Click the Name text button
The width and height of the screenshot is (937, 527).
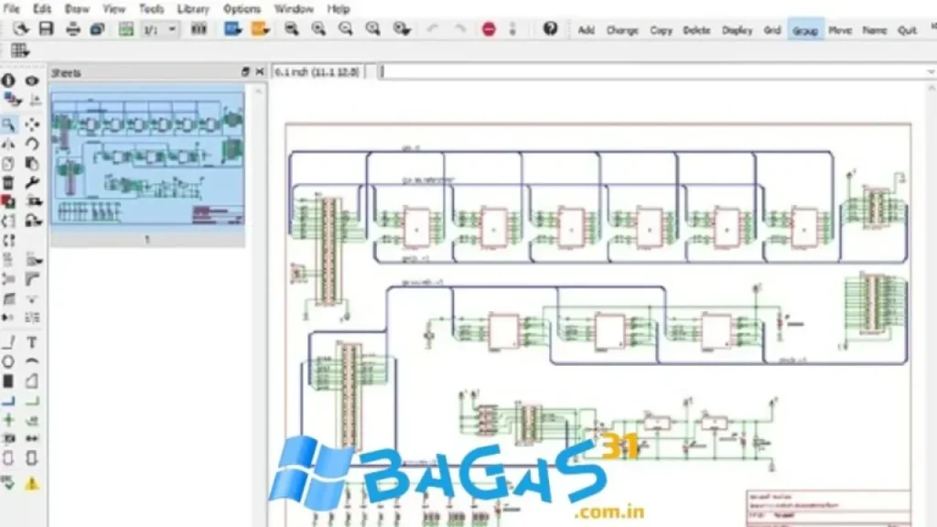874,30
